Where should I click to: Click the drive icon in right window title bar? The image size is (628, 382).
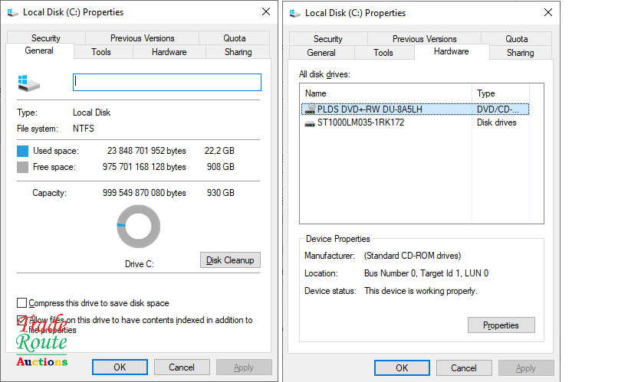(295, 12)
